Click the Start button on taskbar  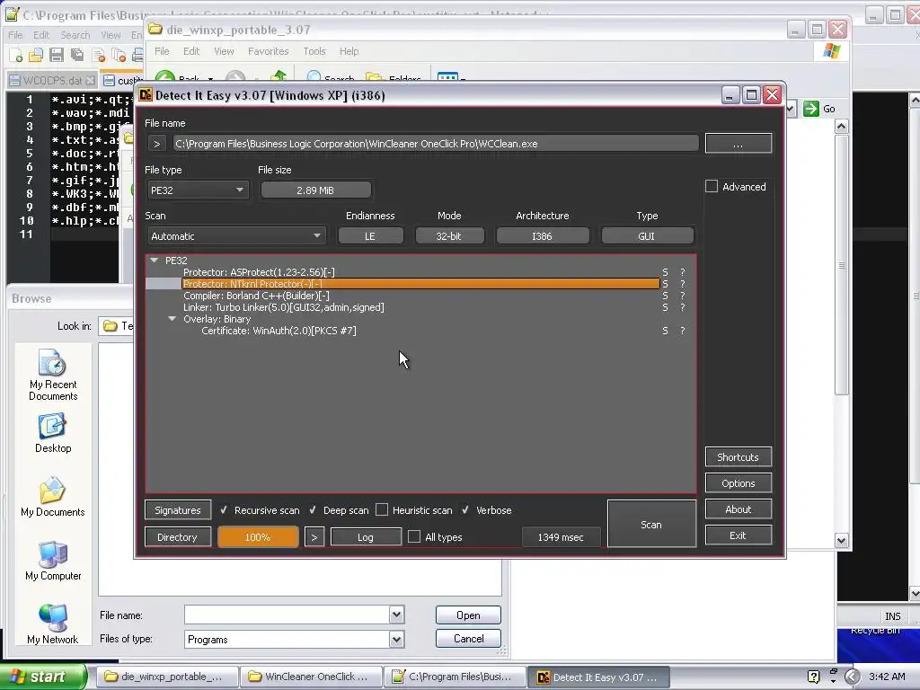click(x=43, y=677)
